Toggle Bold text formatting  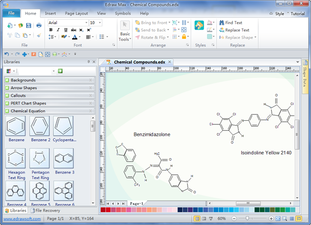51,30
